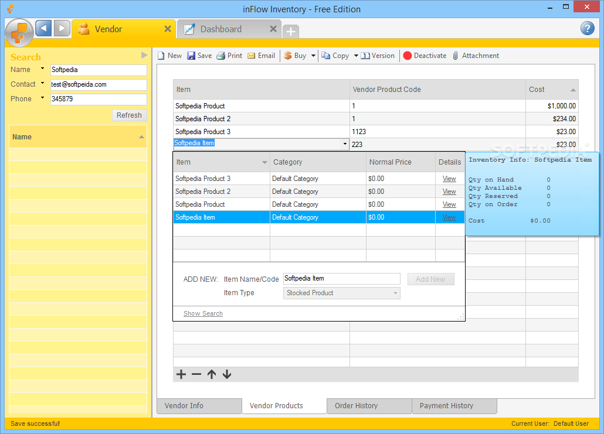Sort vendor products by Cost column
604x434 pixels.
click(552, 90)
